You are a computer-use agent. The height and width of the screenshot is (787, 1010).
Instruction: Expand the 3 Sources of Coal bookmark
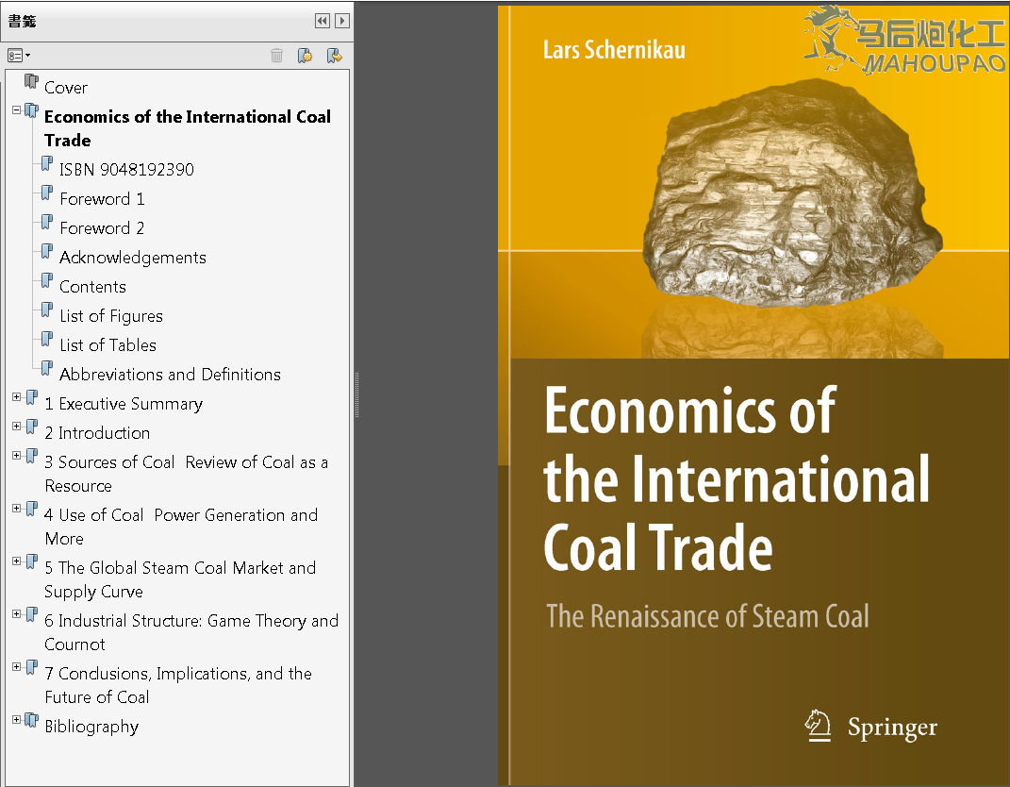click(x=17, y=456)
